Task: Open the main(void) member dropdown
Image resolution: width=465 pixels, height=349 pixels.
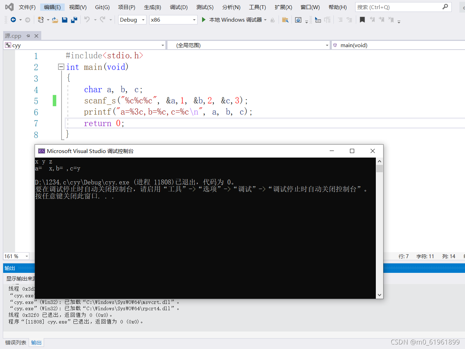Action: 399,45
